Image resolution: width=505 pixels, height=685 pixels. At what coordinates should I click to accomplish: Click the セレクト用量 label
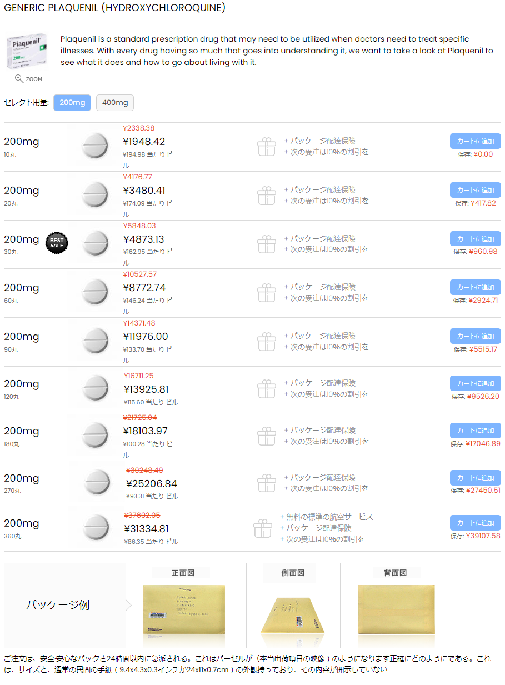(26, 103)
